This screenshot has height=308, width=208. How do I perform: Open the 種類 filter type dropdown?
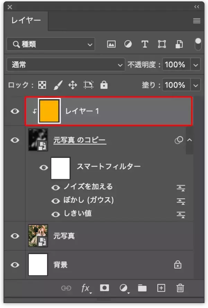[51, 44]
